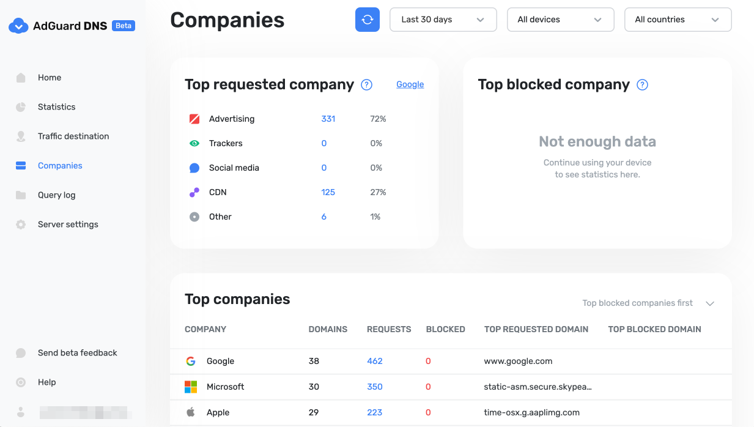Open the All devices dropdown
Screen dimensions: 754x427
(561, 20)
